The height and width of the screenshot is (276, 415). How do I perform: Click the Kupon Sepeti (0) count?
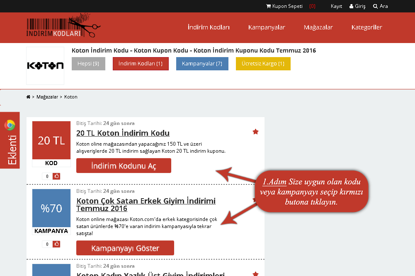click(312, 6)
